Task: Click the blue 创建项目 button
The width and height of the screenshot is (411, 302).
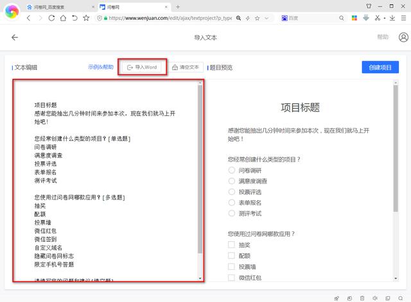Action: 380,67
